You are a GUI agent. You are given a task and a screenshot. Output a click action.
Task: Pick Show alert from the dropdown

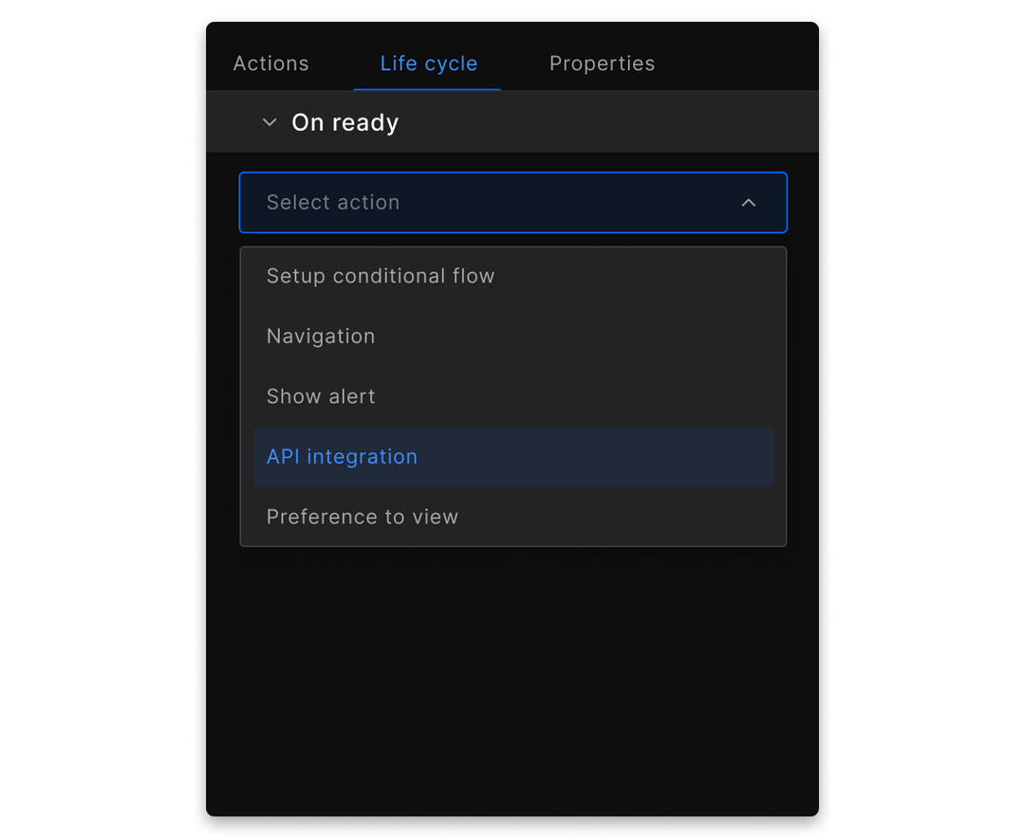pyautogui.click(x=321, y=396)
